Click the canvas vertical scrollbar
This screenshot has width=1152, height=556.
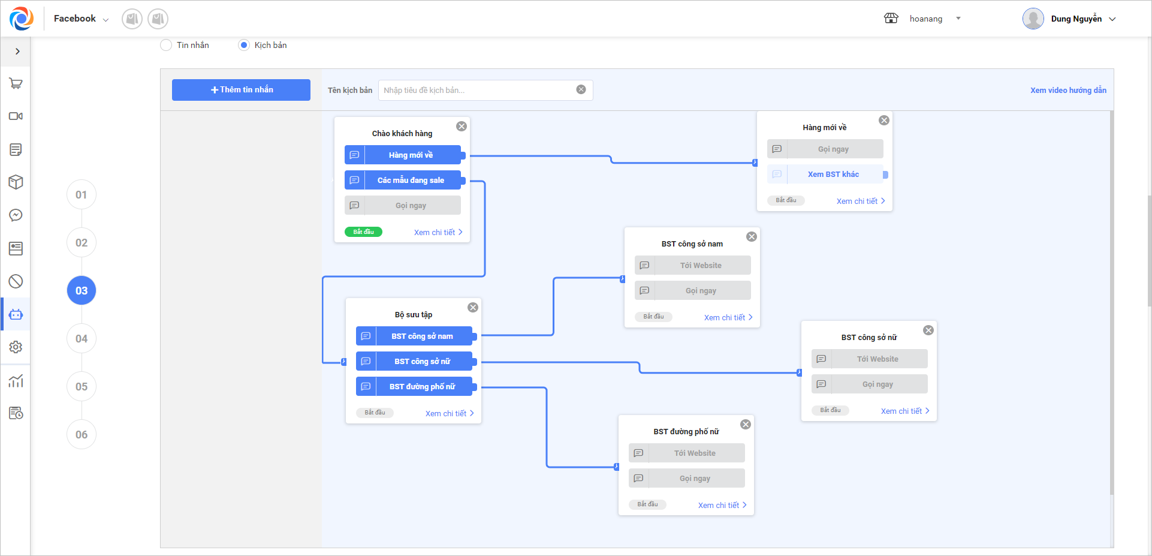point(1111,300)
